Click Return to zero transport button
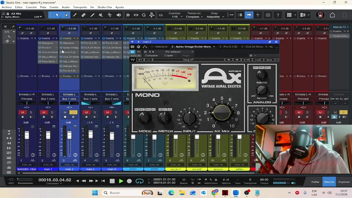Image resolution: width=352 pixels, height=198 pixels. pyautogui.click(x=103, y=181)
